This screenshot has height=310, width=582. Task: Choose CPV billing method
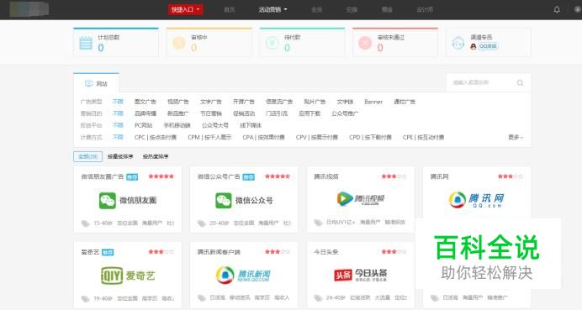coord(316,137)
